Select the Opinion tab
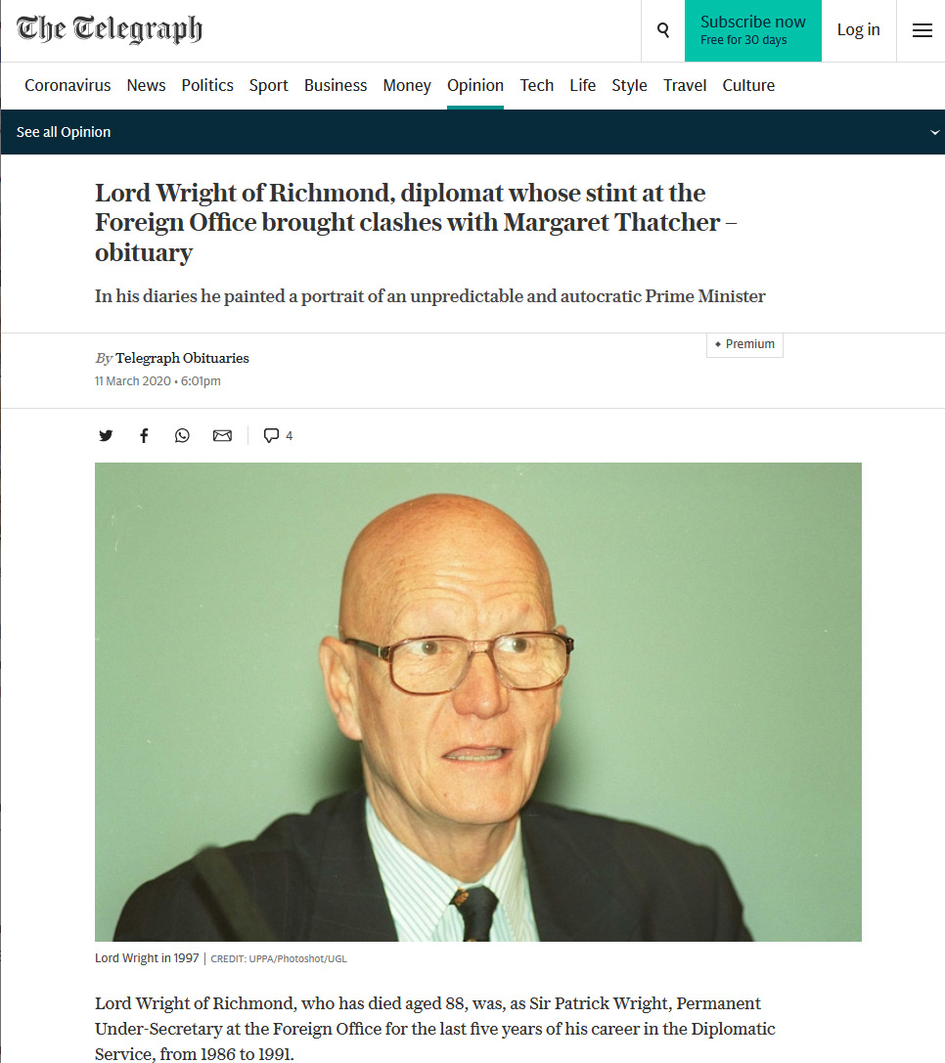 point(474,85)
